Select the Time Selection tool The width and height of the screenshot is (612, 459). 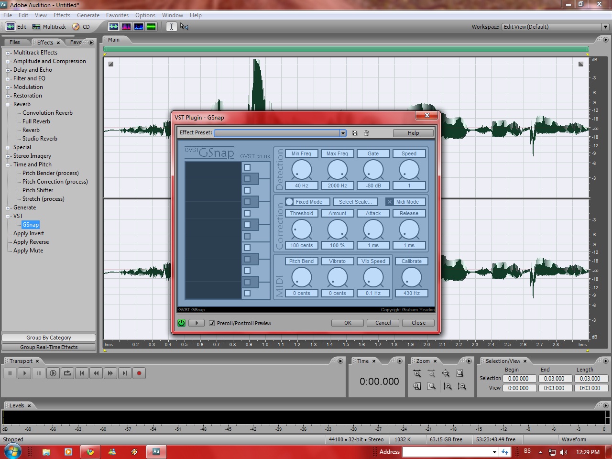(171, 27)
